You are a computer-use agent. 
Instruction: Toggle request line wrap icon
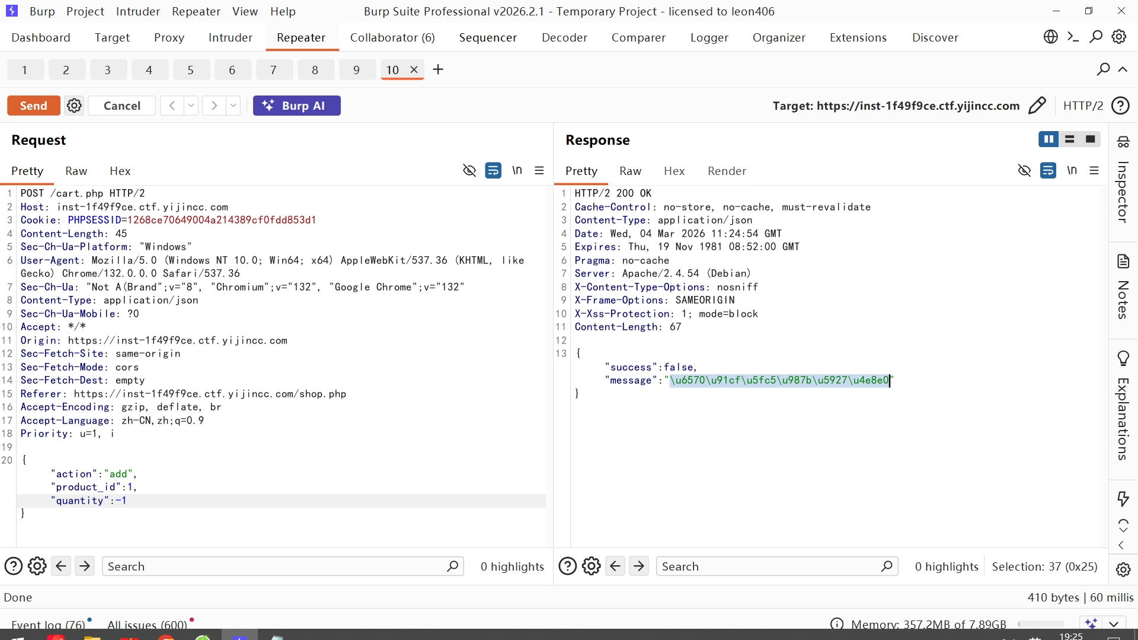(x=493, y=171)
